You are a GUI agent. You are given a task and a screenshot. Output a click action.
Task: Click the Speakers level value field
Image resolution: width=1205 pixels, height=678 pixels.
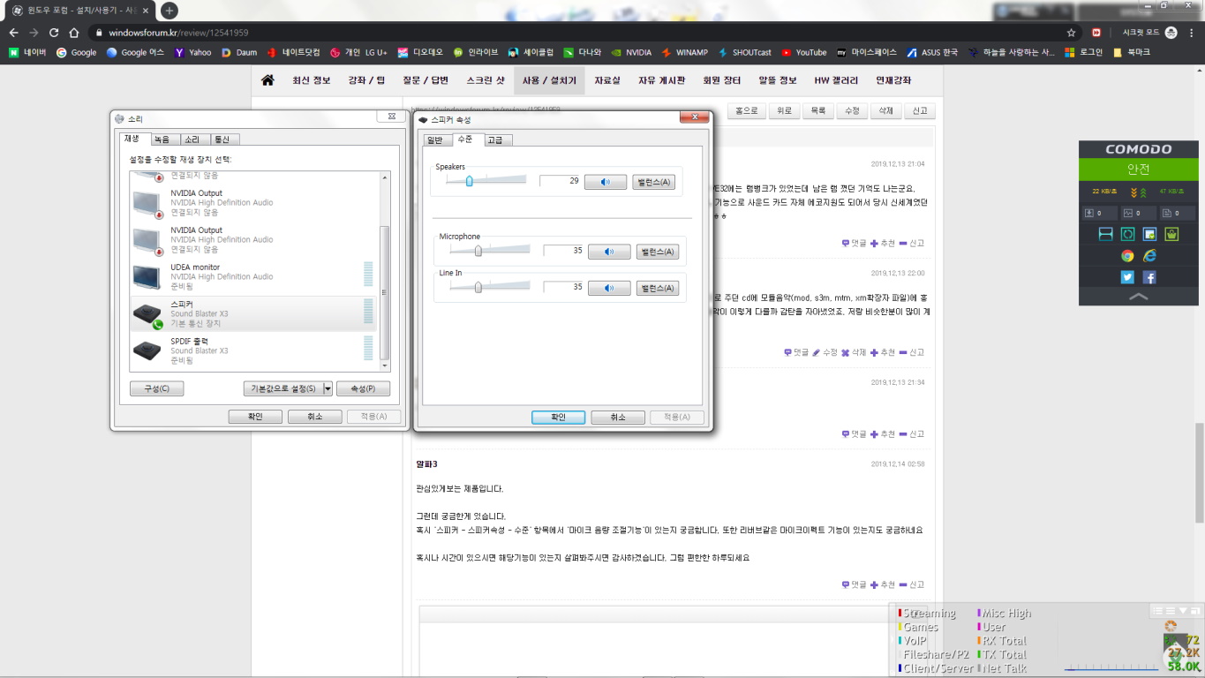560,181
